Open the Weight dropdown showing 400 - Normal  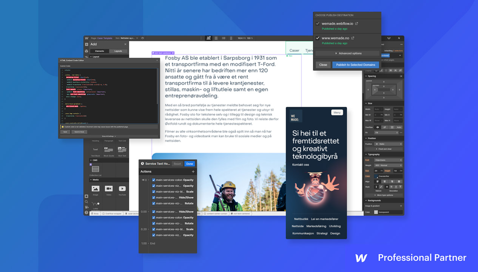click(388, 165)
